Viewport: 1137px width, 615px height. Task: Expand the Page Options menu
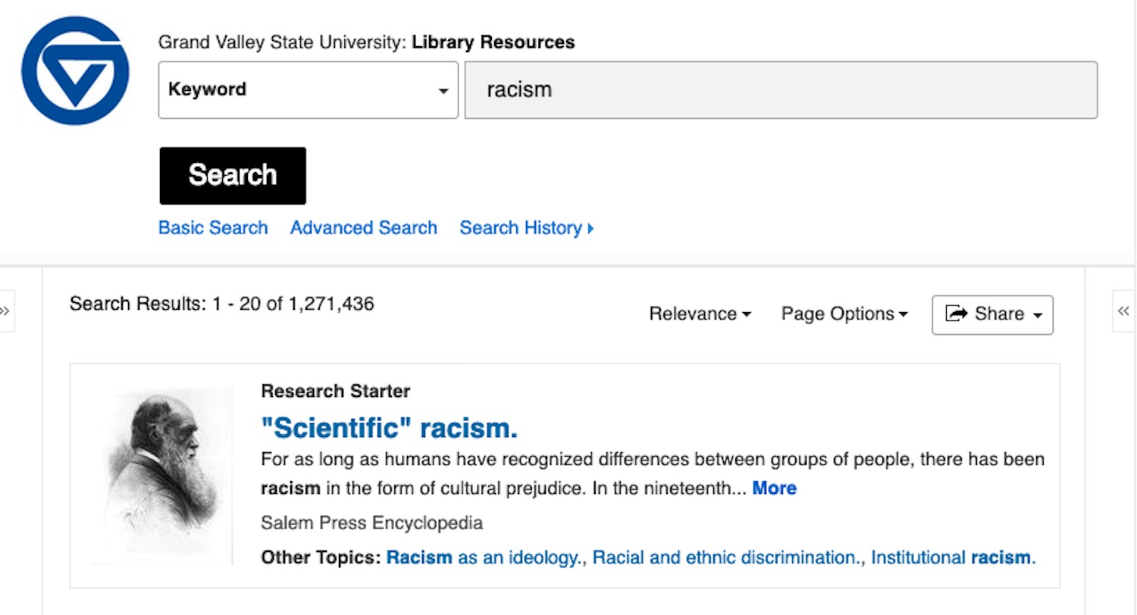click(x=844, y=314)
